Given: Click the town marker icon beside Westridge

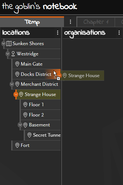Looking at the screenshot, I should pyautogui.click(x=13, y=54).
